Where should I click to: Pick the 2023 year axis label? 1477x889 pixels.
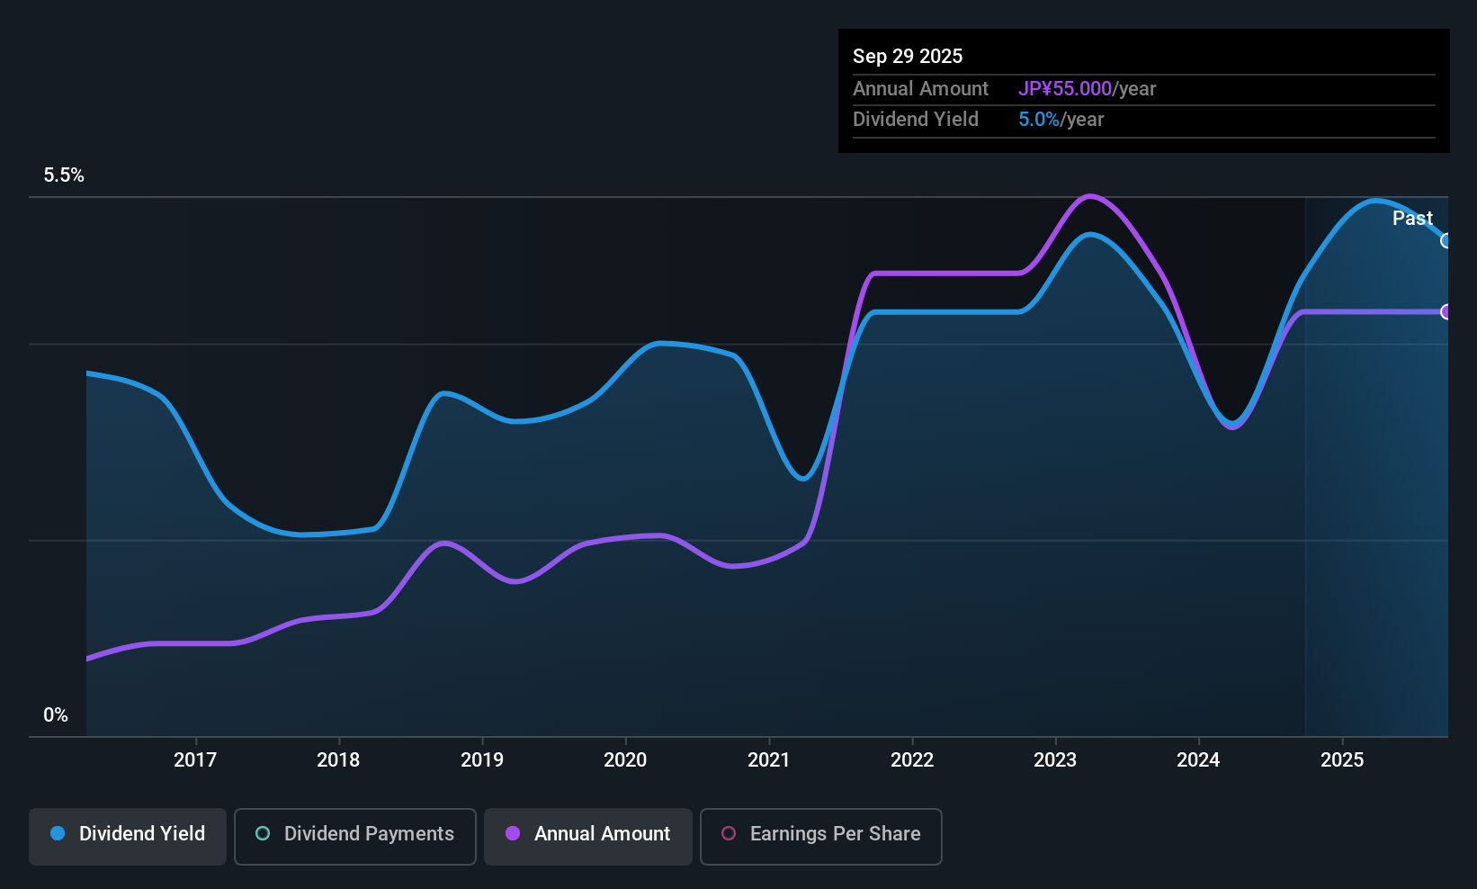(1055, 760)
